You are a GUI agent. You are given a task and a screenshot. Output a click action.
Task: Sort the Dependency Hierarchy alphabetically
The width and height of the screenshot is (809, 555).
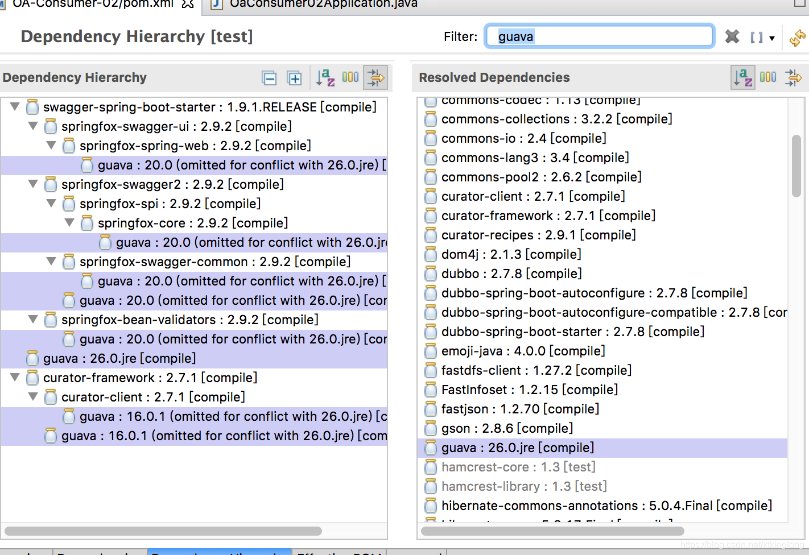325,77
